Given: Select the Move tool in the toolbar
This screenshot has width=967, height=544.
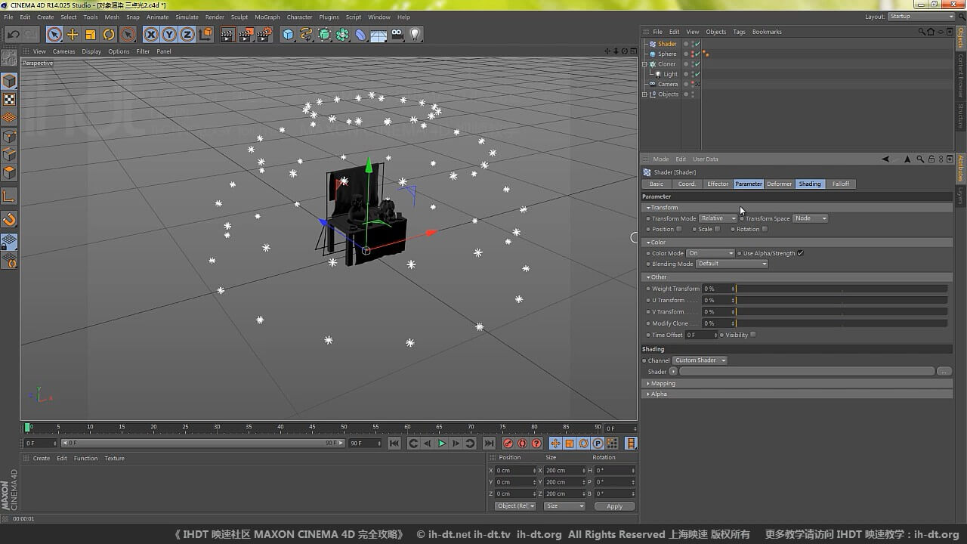Looking at the screenshot, I should pos(73,35).
